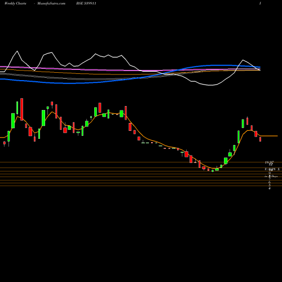Viewport: 282px width, 282px height.
Task: Click the "BSE 539911" symbol label
Action: [86, 3]
